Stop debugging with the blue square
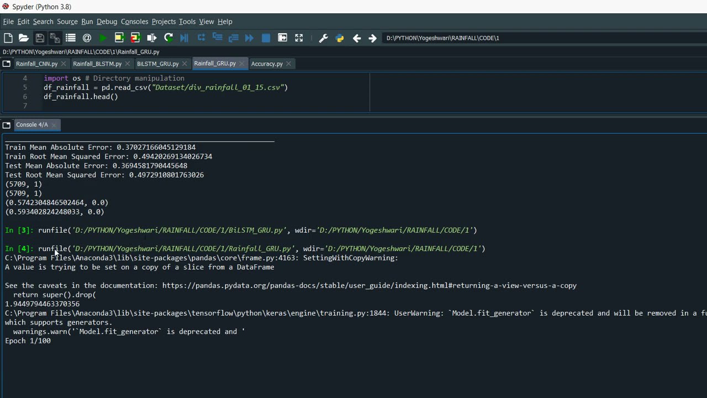Image resolution: width=707 pixels, height=398 pixels. (266, 38)
